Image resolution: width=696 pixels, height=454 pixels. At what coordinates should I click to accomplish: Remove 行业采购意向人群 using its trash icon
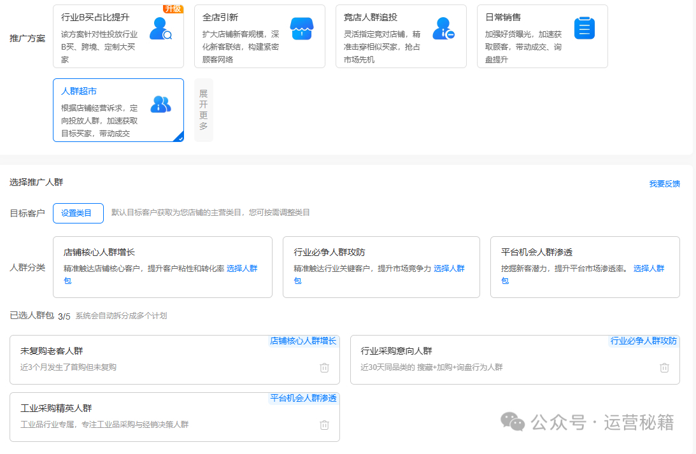pos(664,367)
